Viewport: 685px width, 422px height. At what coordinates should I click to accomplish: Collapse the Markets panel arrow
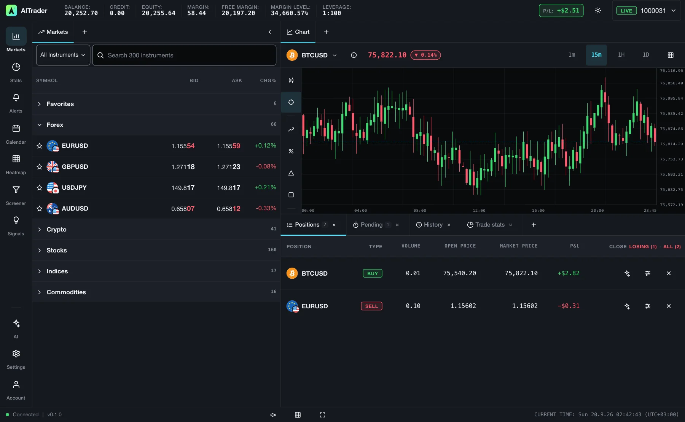click(x=270, y=32)
